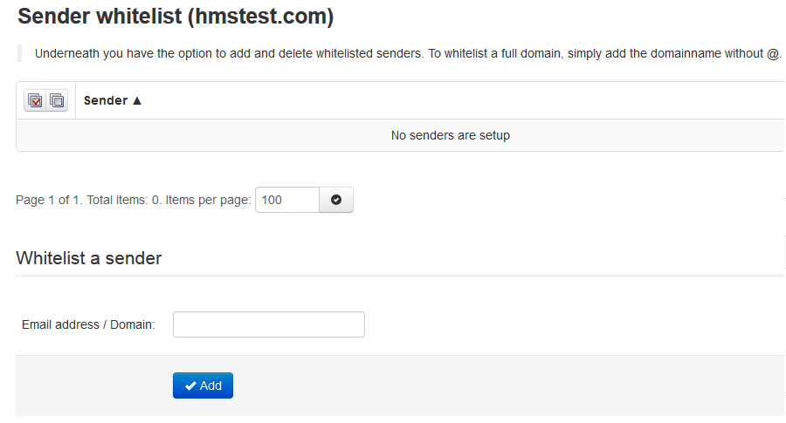Screen dimensions: 786x423
Task: Click the 'Total items: 0' text
Action: point(123,201)
